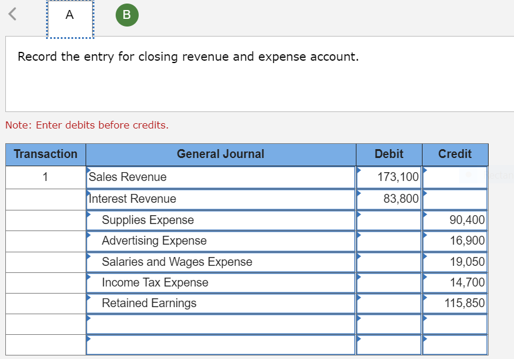
Task: Click the back navigation chevron
Action: click(x=12, y=14)
